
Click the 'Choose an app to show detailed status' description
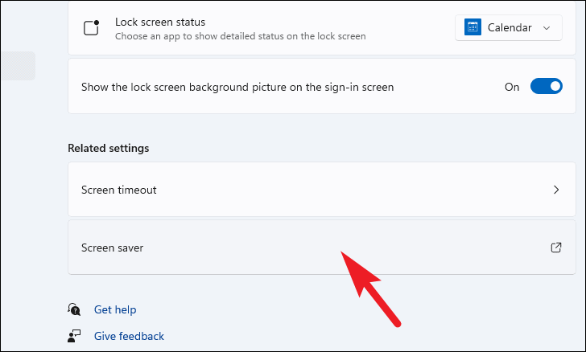[241, 36]
